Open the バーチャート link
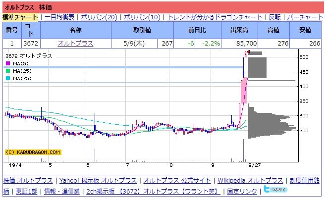 pos(305,17)
